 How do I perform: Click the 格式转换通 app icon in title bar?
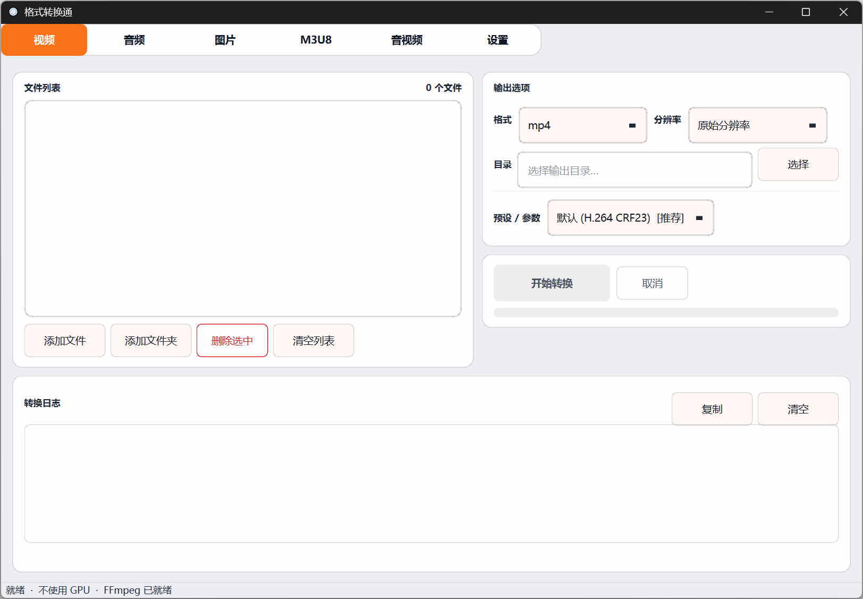coord(13,12)
